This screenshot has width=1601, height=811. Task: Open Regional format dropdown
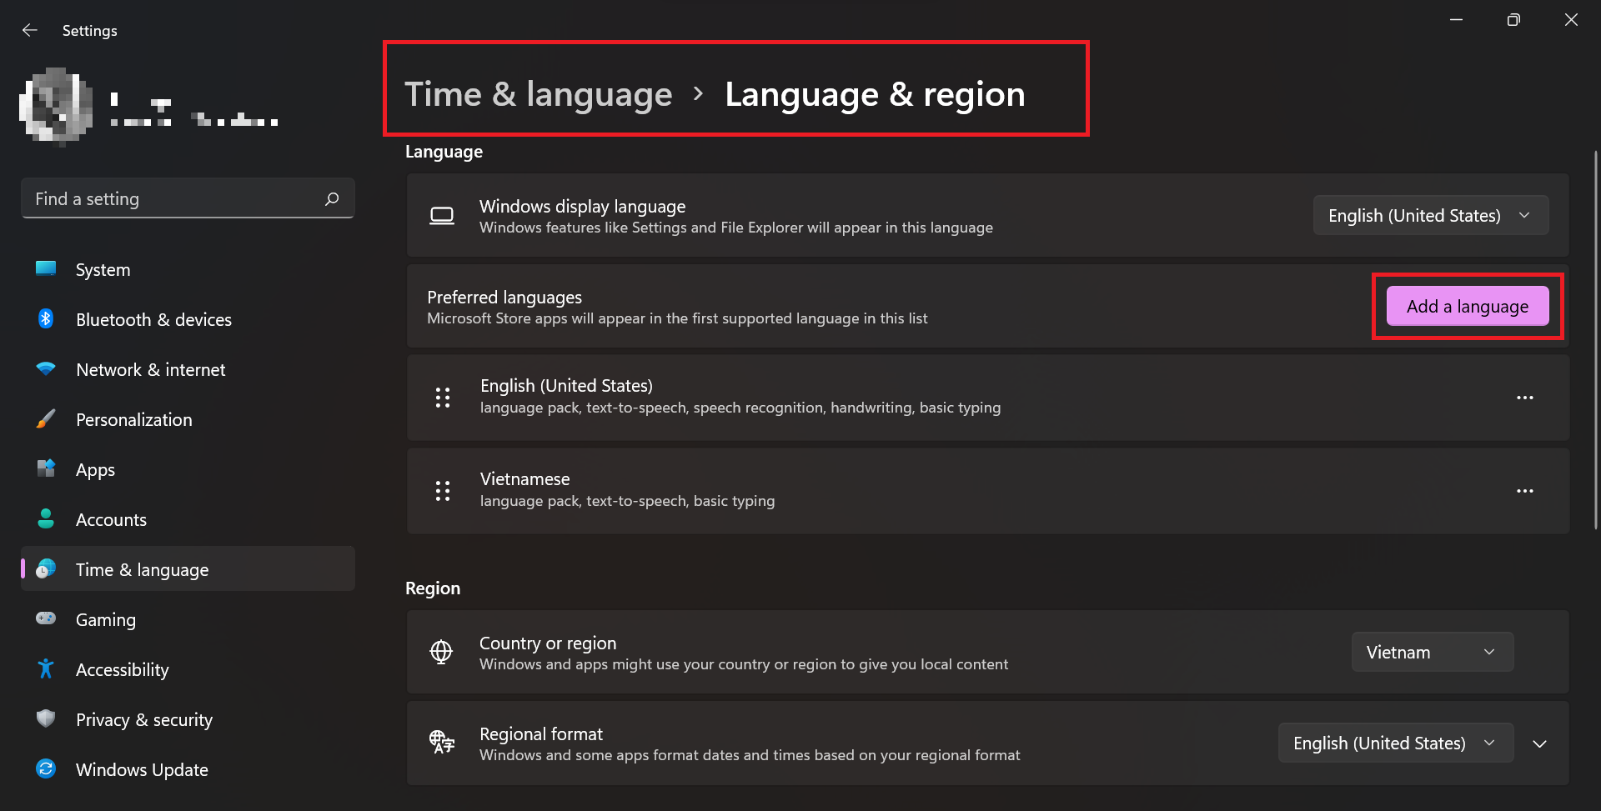pyautogui.click(x=1396, y=743)
